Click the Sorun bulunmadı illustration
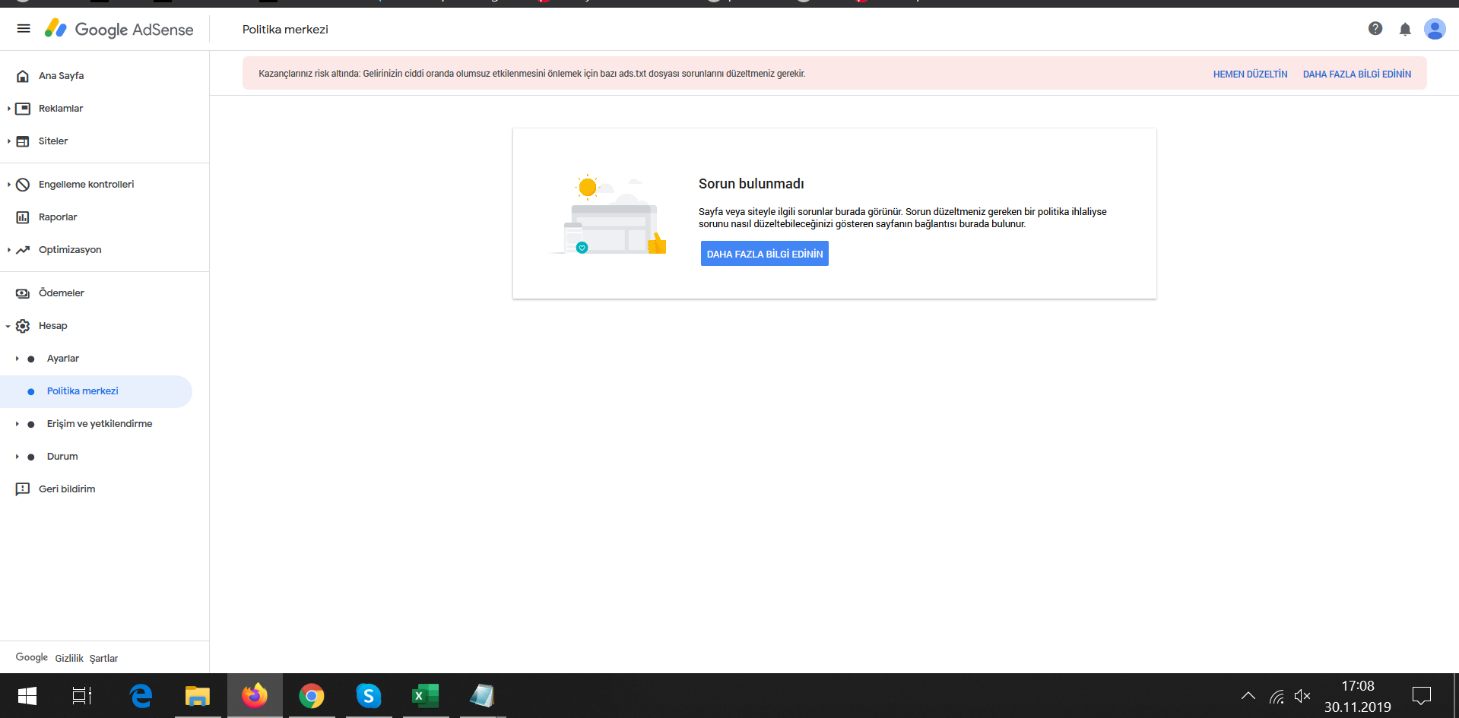Image resolution: width=1459 pixels, height=718 pixels. (x=608, y=214)
